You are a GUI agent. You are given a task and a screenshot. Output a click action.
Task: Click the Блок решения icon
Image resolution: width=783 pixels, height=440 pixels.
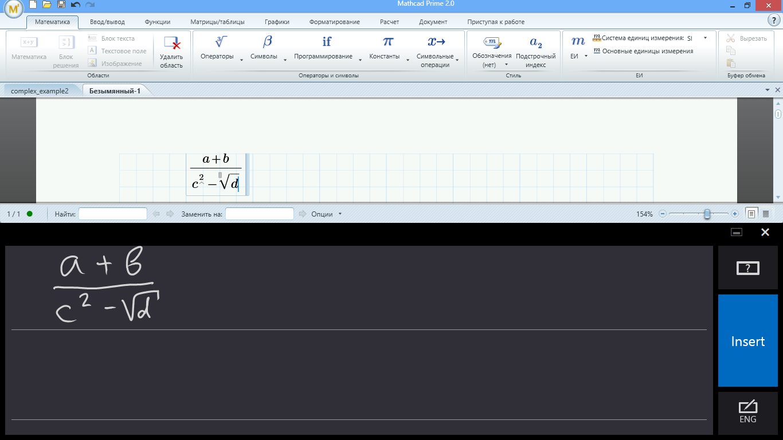66,42
